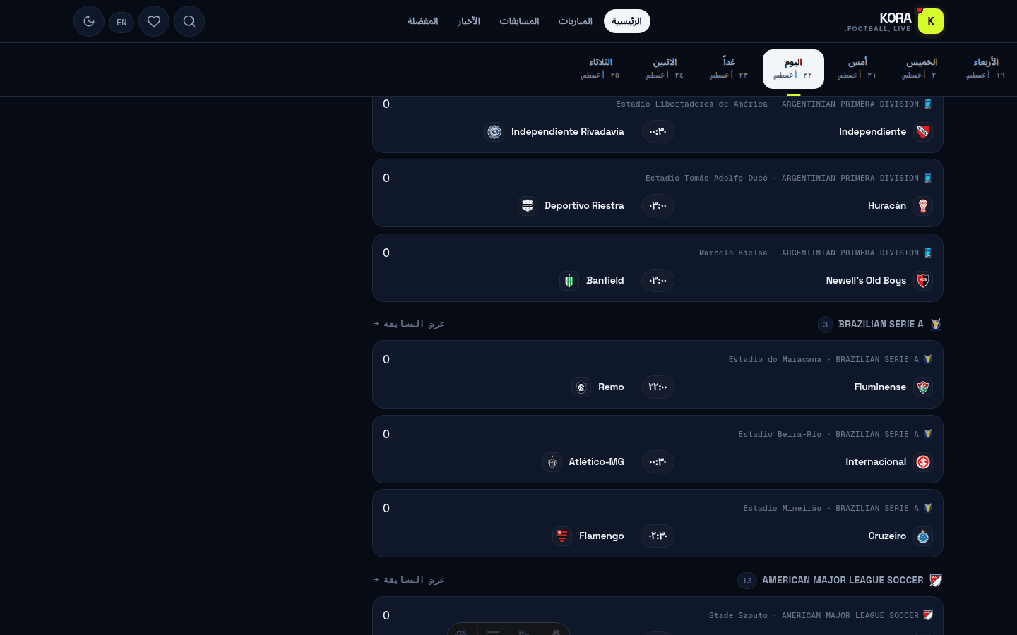Click team name Flamengo
The height and width of the screenshot is (635, 1017).
click(602, 536)
